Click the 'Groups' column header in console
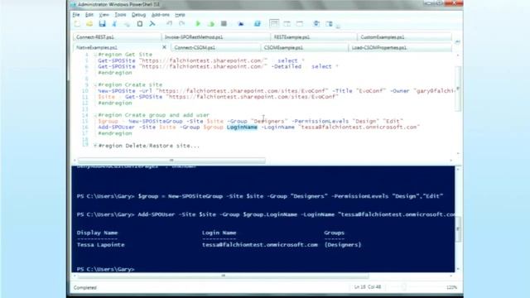The image size is (530, 298). [335, 233]
